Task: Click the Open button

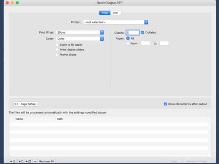Action: (x=174, y=161)
